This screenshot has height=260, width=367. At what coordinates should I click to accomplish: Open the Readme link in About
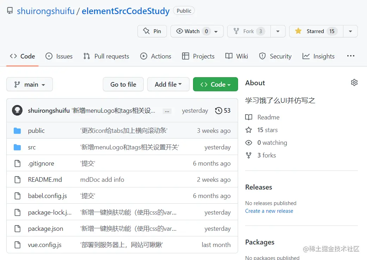tap(262, 117)
